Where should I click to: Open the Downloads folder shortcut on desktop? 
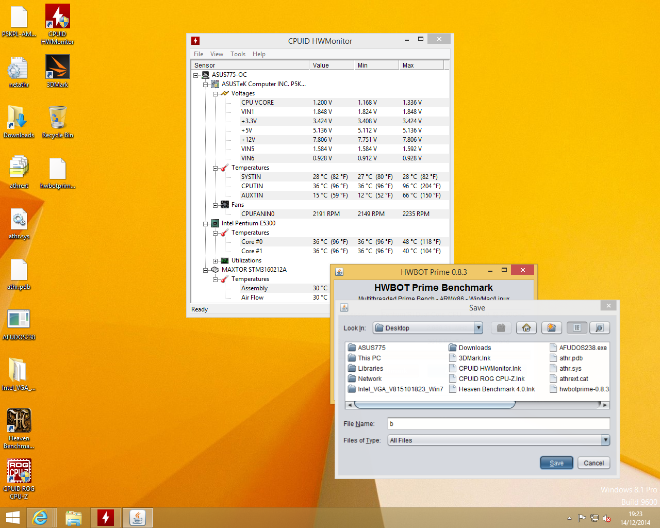click(19, 122)
